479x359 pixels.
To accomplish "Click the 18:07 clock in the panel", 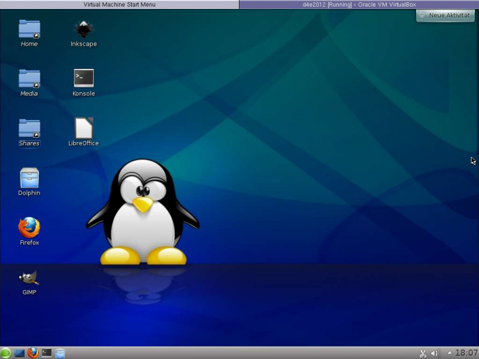I will click(x=466, y=353).
